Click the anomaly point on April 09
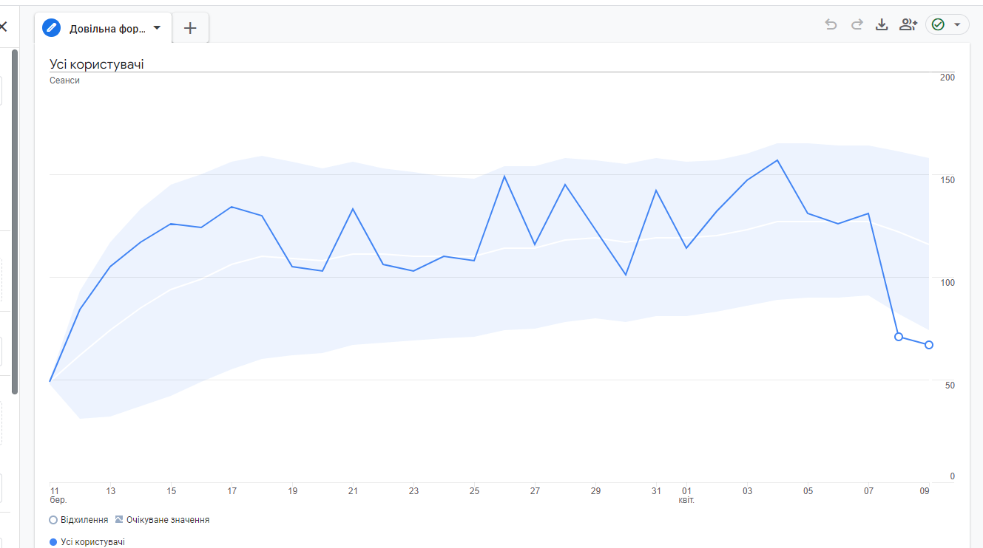 click(929, 345)
